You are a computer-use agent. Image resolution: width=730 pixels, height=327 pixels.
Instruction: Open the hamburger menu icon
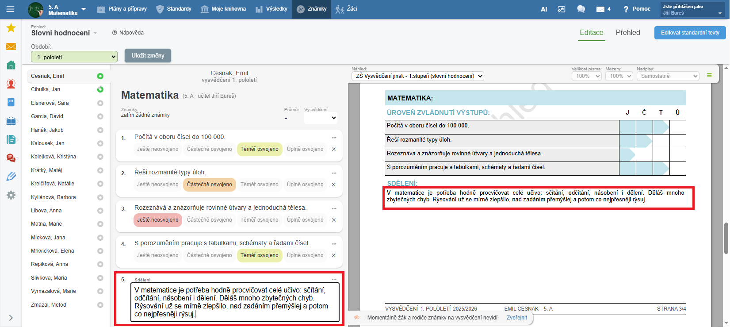click(x=11, y=9)
